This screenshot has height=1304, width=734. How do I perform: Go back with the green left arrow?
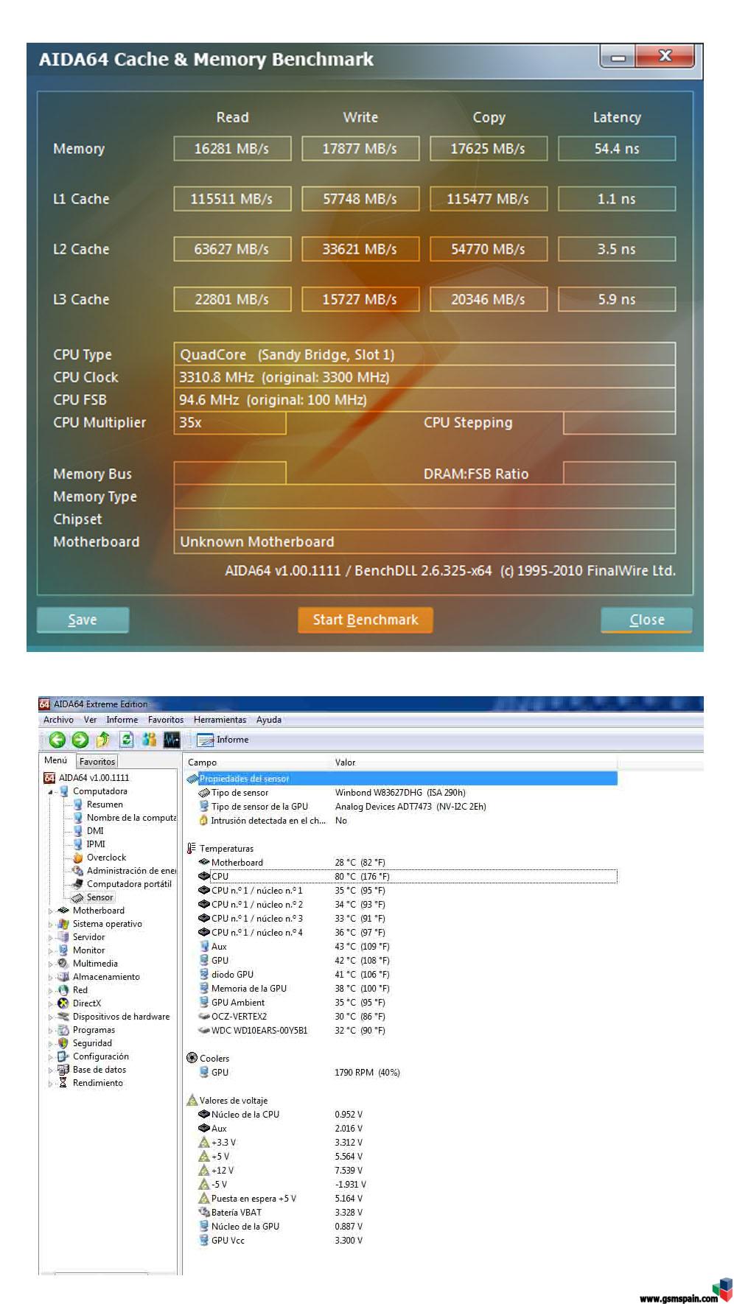(x=57, y=740)
